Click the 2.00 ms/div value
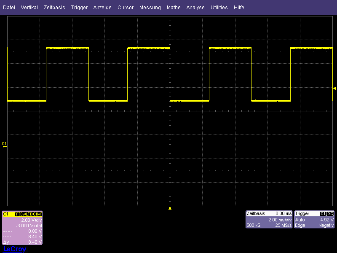This screenshot has height=253, width=337. pyautogui.click(x=280, y=220)
